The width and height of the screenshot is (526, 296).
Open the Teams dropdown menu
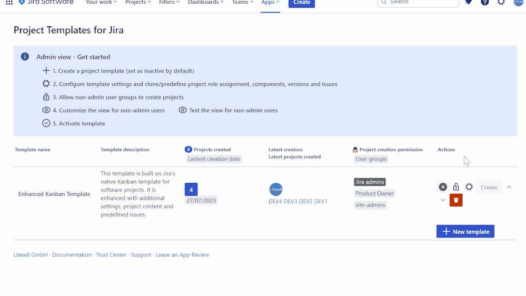242,2
